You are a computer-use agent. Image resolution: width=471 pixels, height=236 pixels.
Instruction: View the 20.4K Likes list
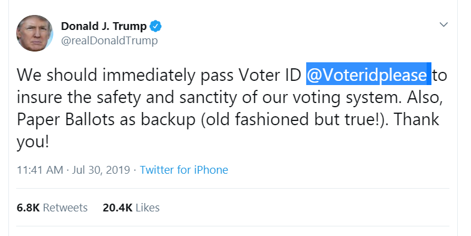coord(131,208)
